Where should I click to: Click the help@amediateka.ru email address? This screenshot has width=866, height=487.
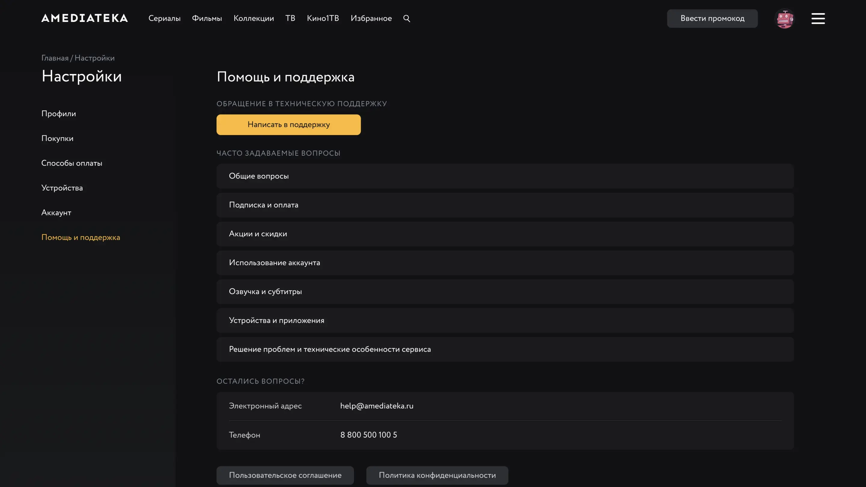[376, 406]
